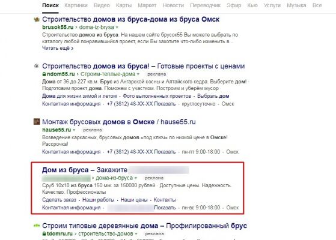Image resolution: width=336 pixels, height=240 pixels.
Task: Open Фото выполненных проектов link
Action: (x=157, y=96)
